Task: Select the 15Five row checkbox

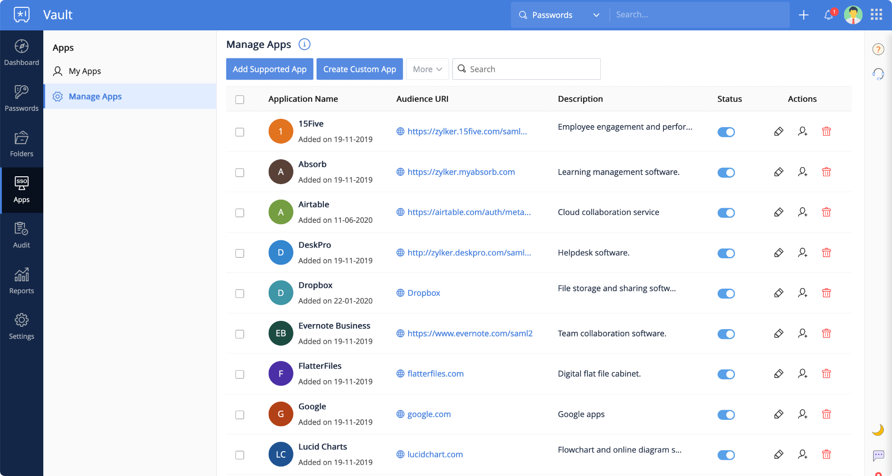Action: [240, 132]
